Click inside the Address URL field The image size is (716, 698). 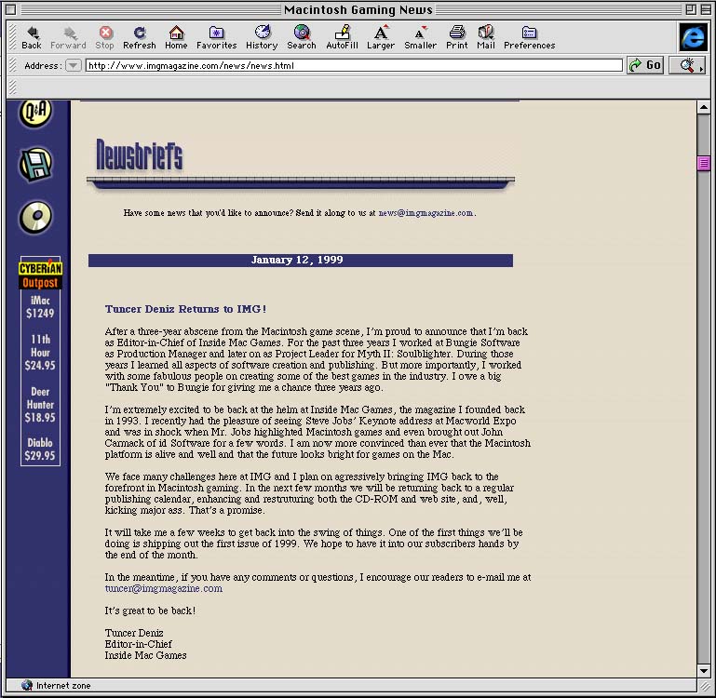[x=354, y=66]
